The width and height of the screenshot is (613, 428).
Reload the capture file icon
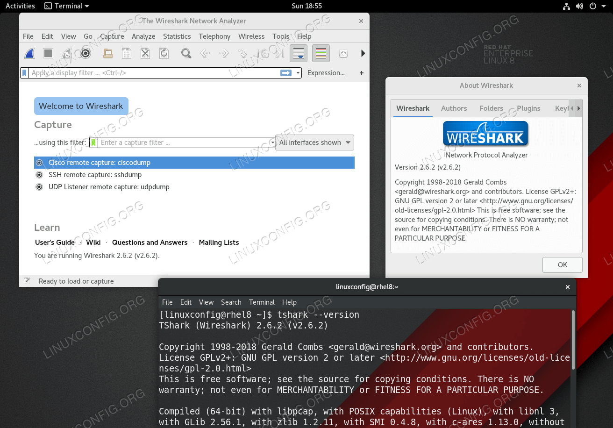coord(164,53)
